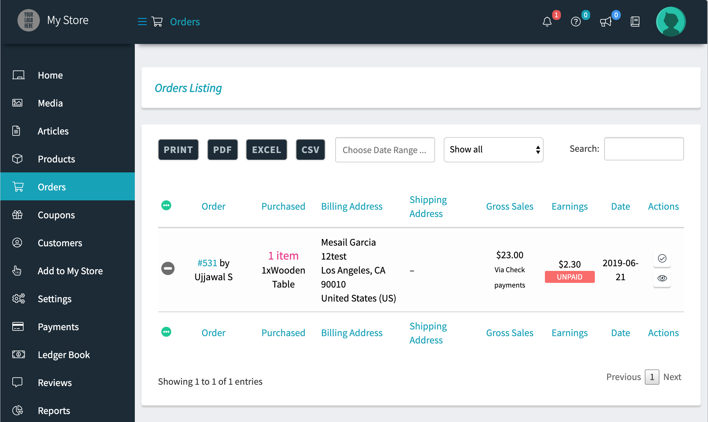Click the Reviews sidebar icon
Screen dimensions: 708x422
pos(17,382)
